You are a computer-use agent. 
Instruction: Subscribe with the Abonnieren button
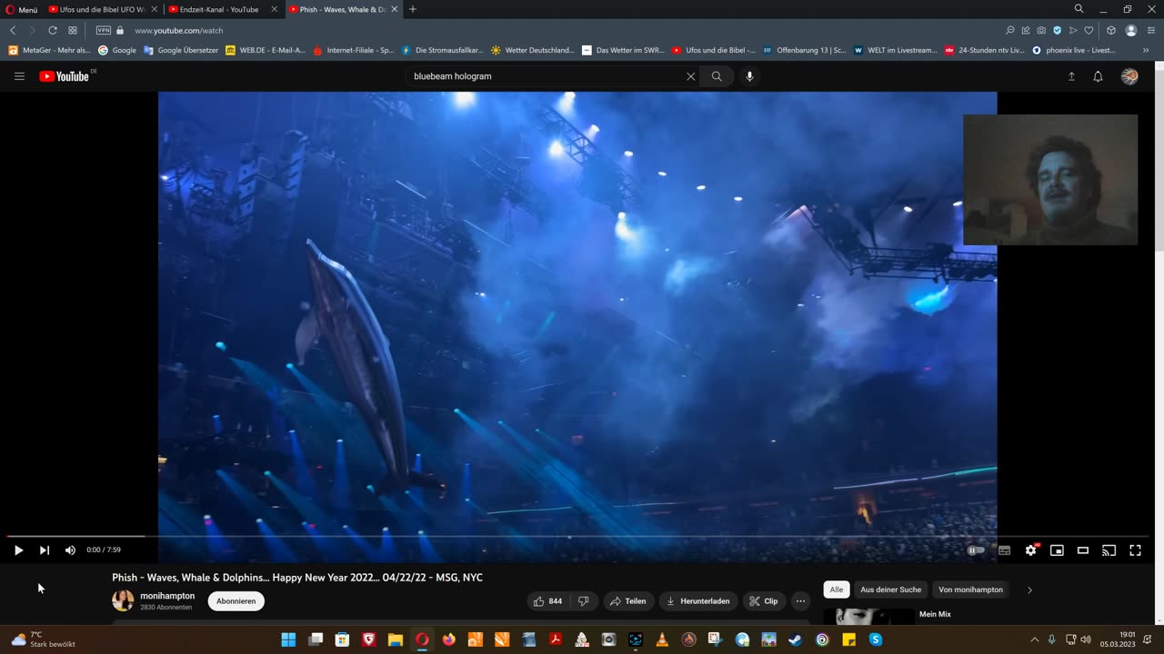236,600
